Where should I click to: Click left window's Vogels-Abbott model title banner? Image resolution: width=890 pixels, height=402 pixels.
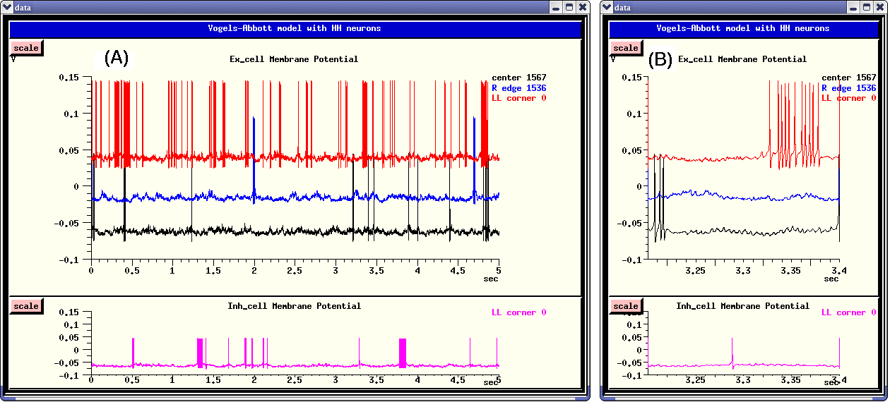click(x=295, y=28)
